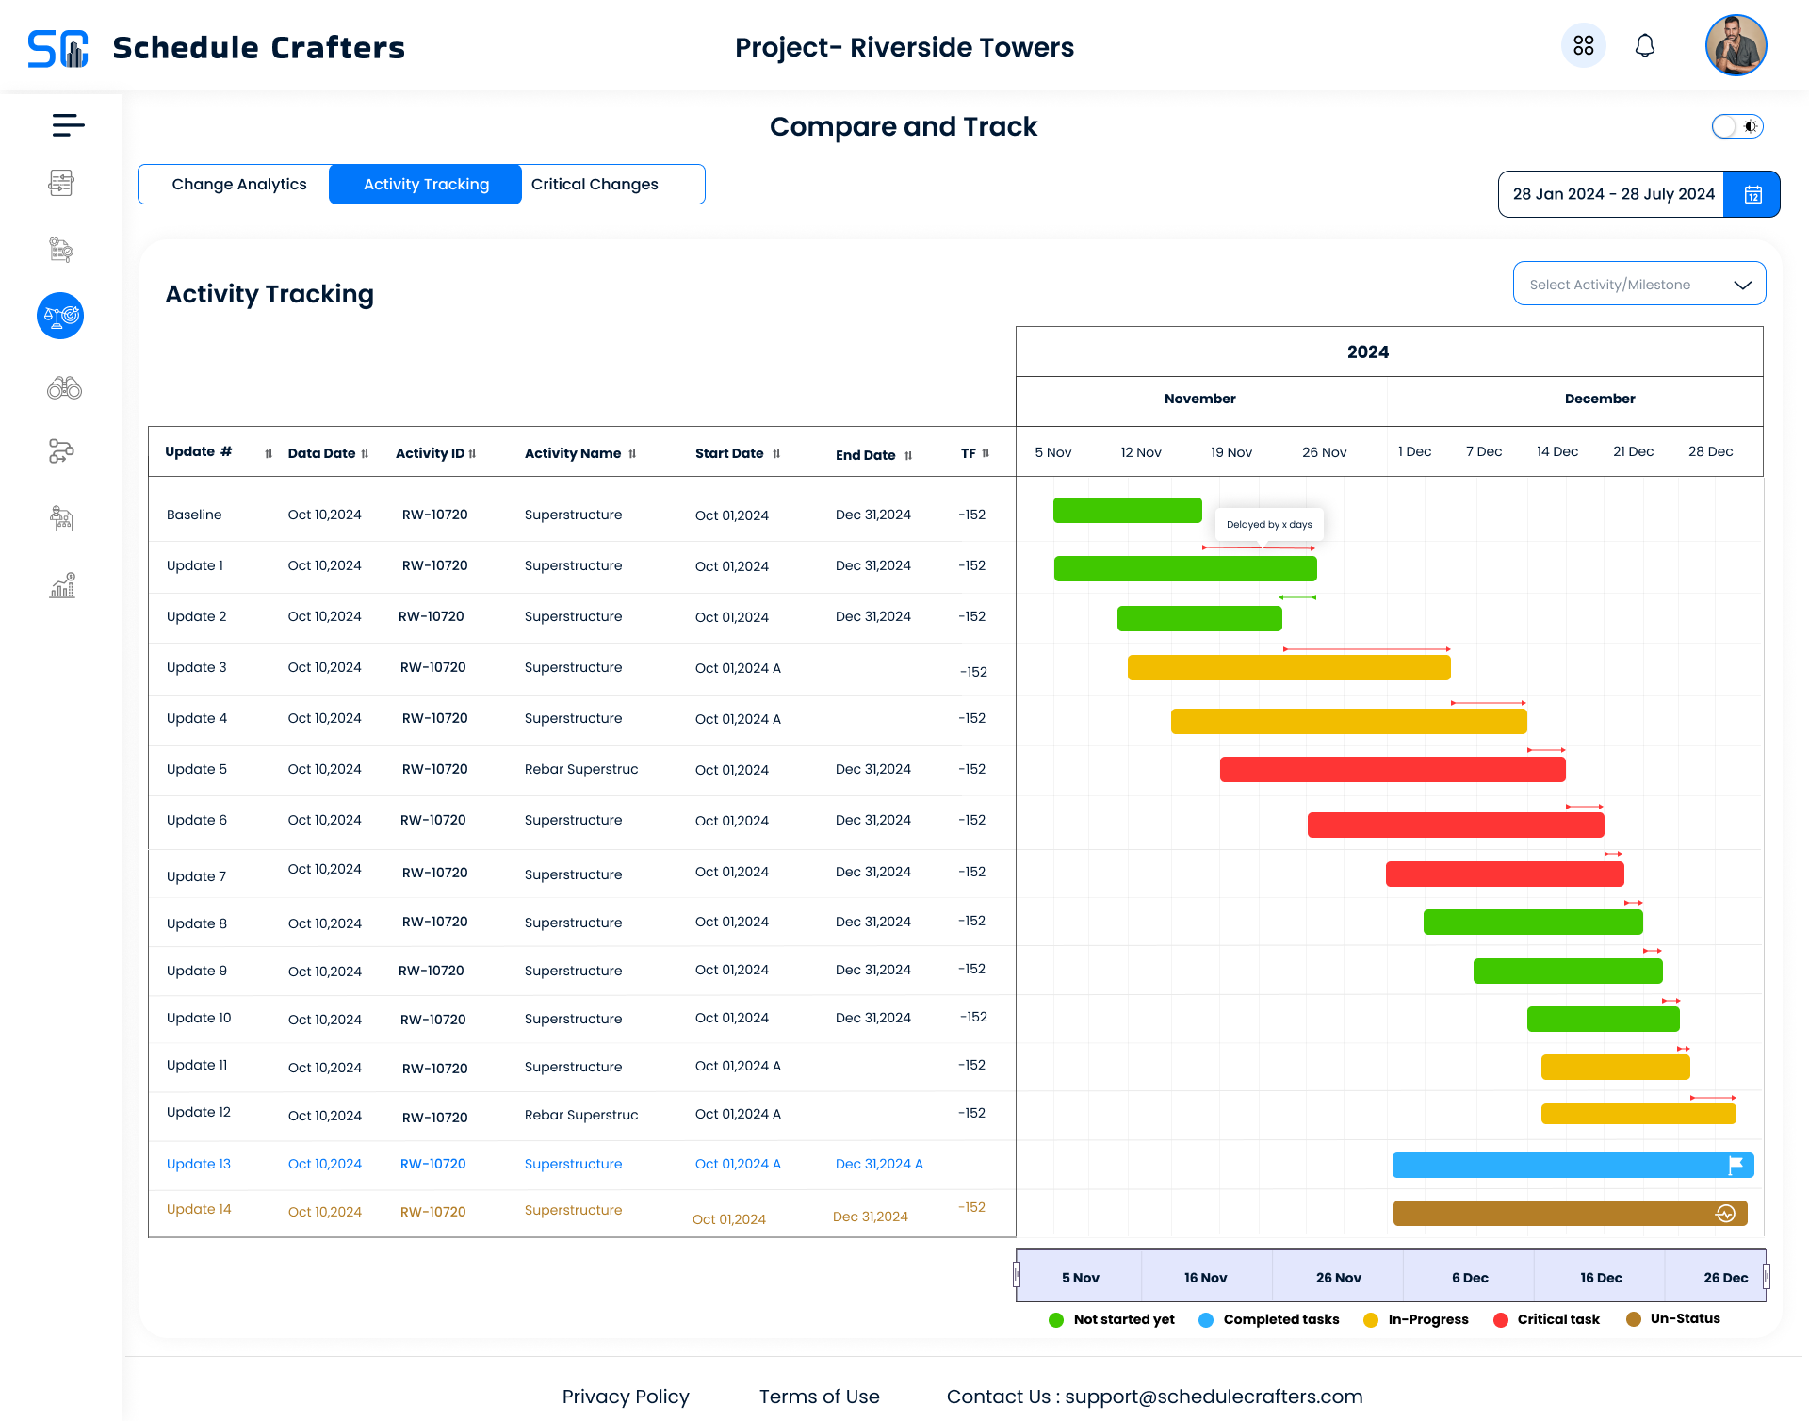Expand Select Activity/Milestone dropdown
The image size is (1809, 1421).
click(1638, 285)
